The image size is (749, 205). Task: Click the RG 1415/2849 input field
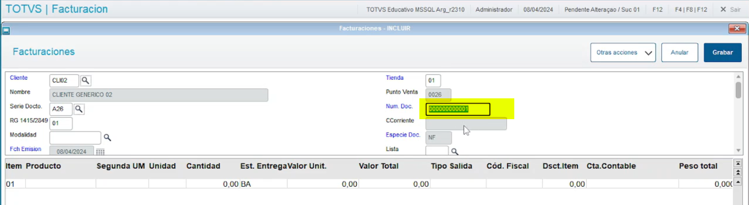point(61,123)
